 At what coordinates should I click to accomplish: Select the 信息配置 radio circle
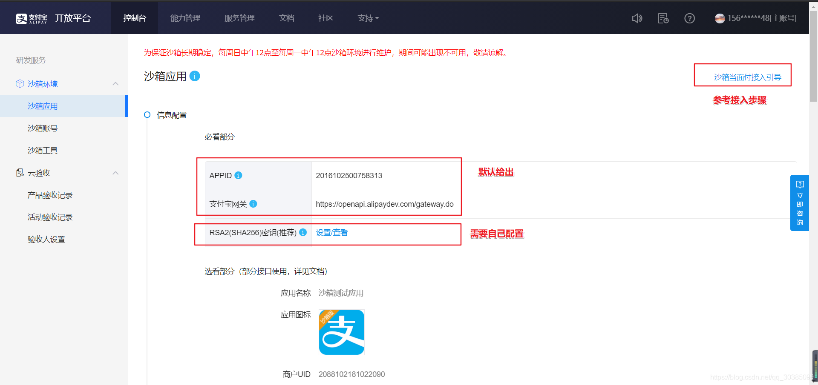coord(147,115)
